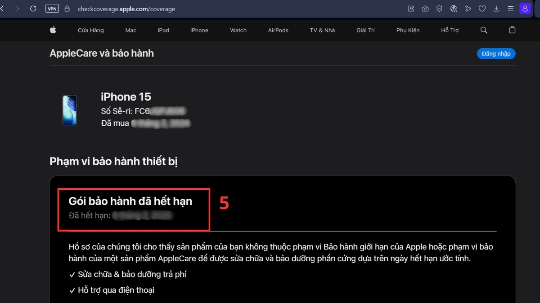Click the AppleCare và bảo hành heading

(102, 53)
